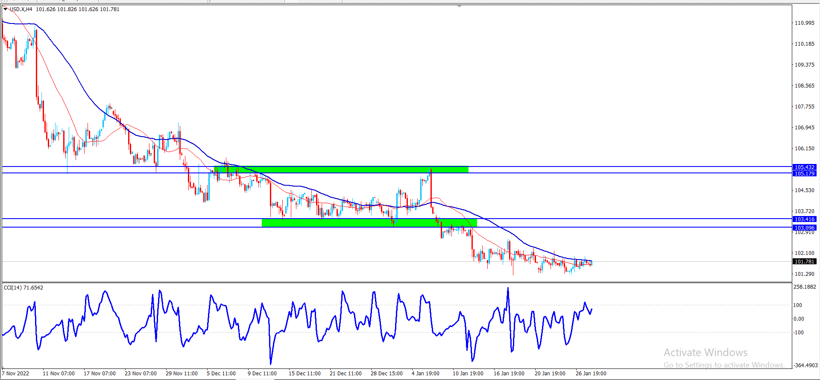Click the CCI 100 level scale label

(797, 305)
